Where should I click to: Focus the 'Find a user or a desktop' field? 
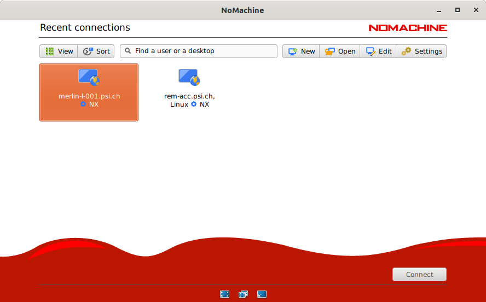[202, 51]
